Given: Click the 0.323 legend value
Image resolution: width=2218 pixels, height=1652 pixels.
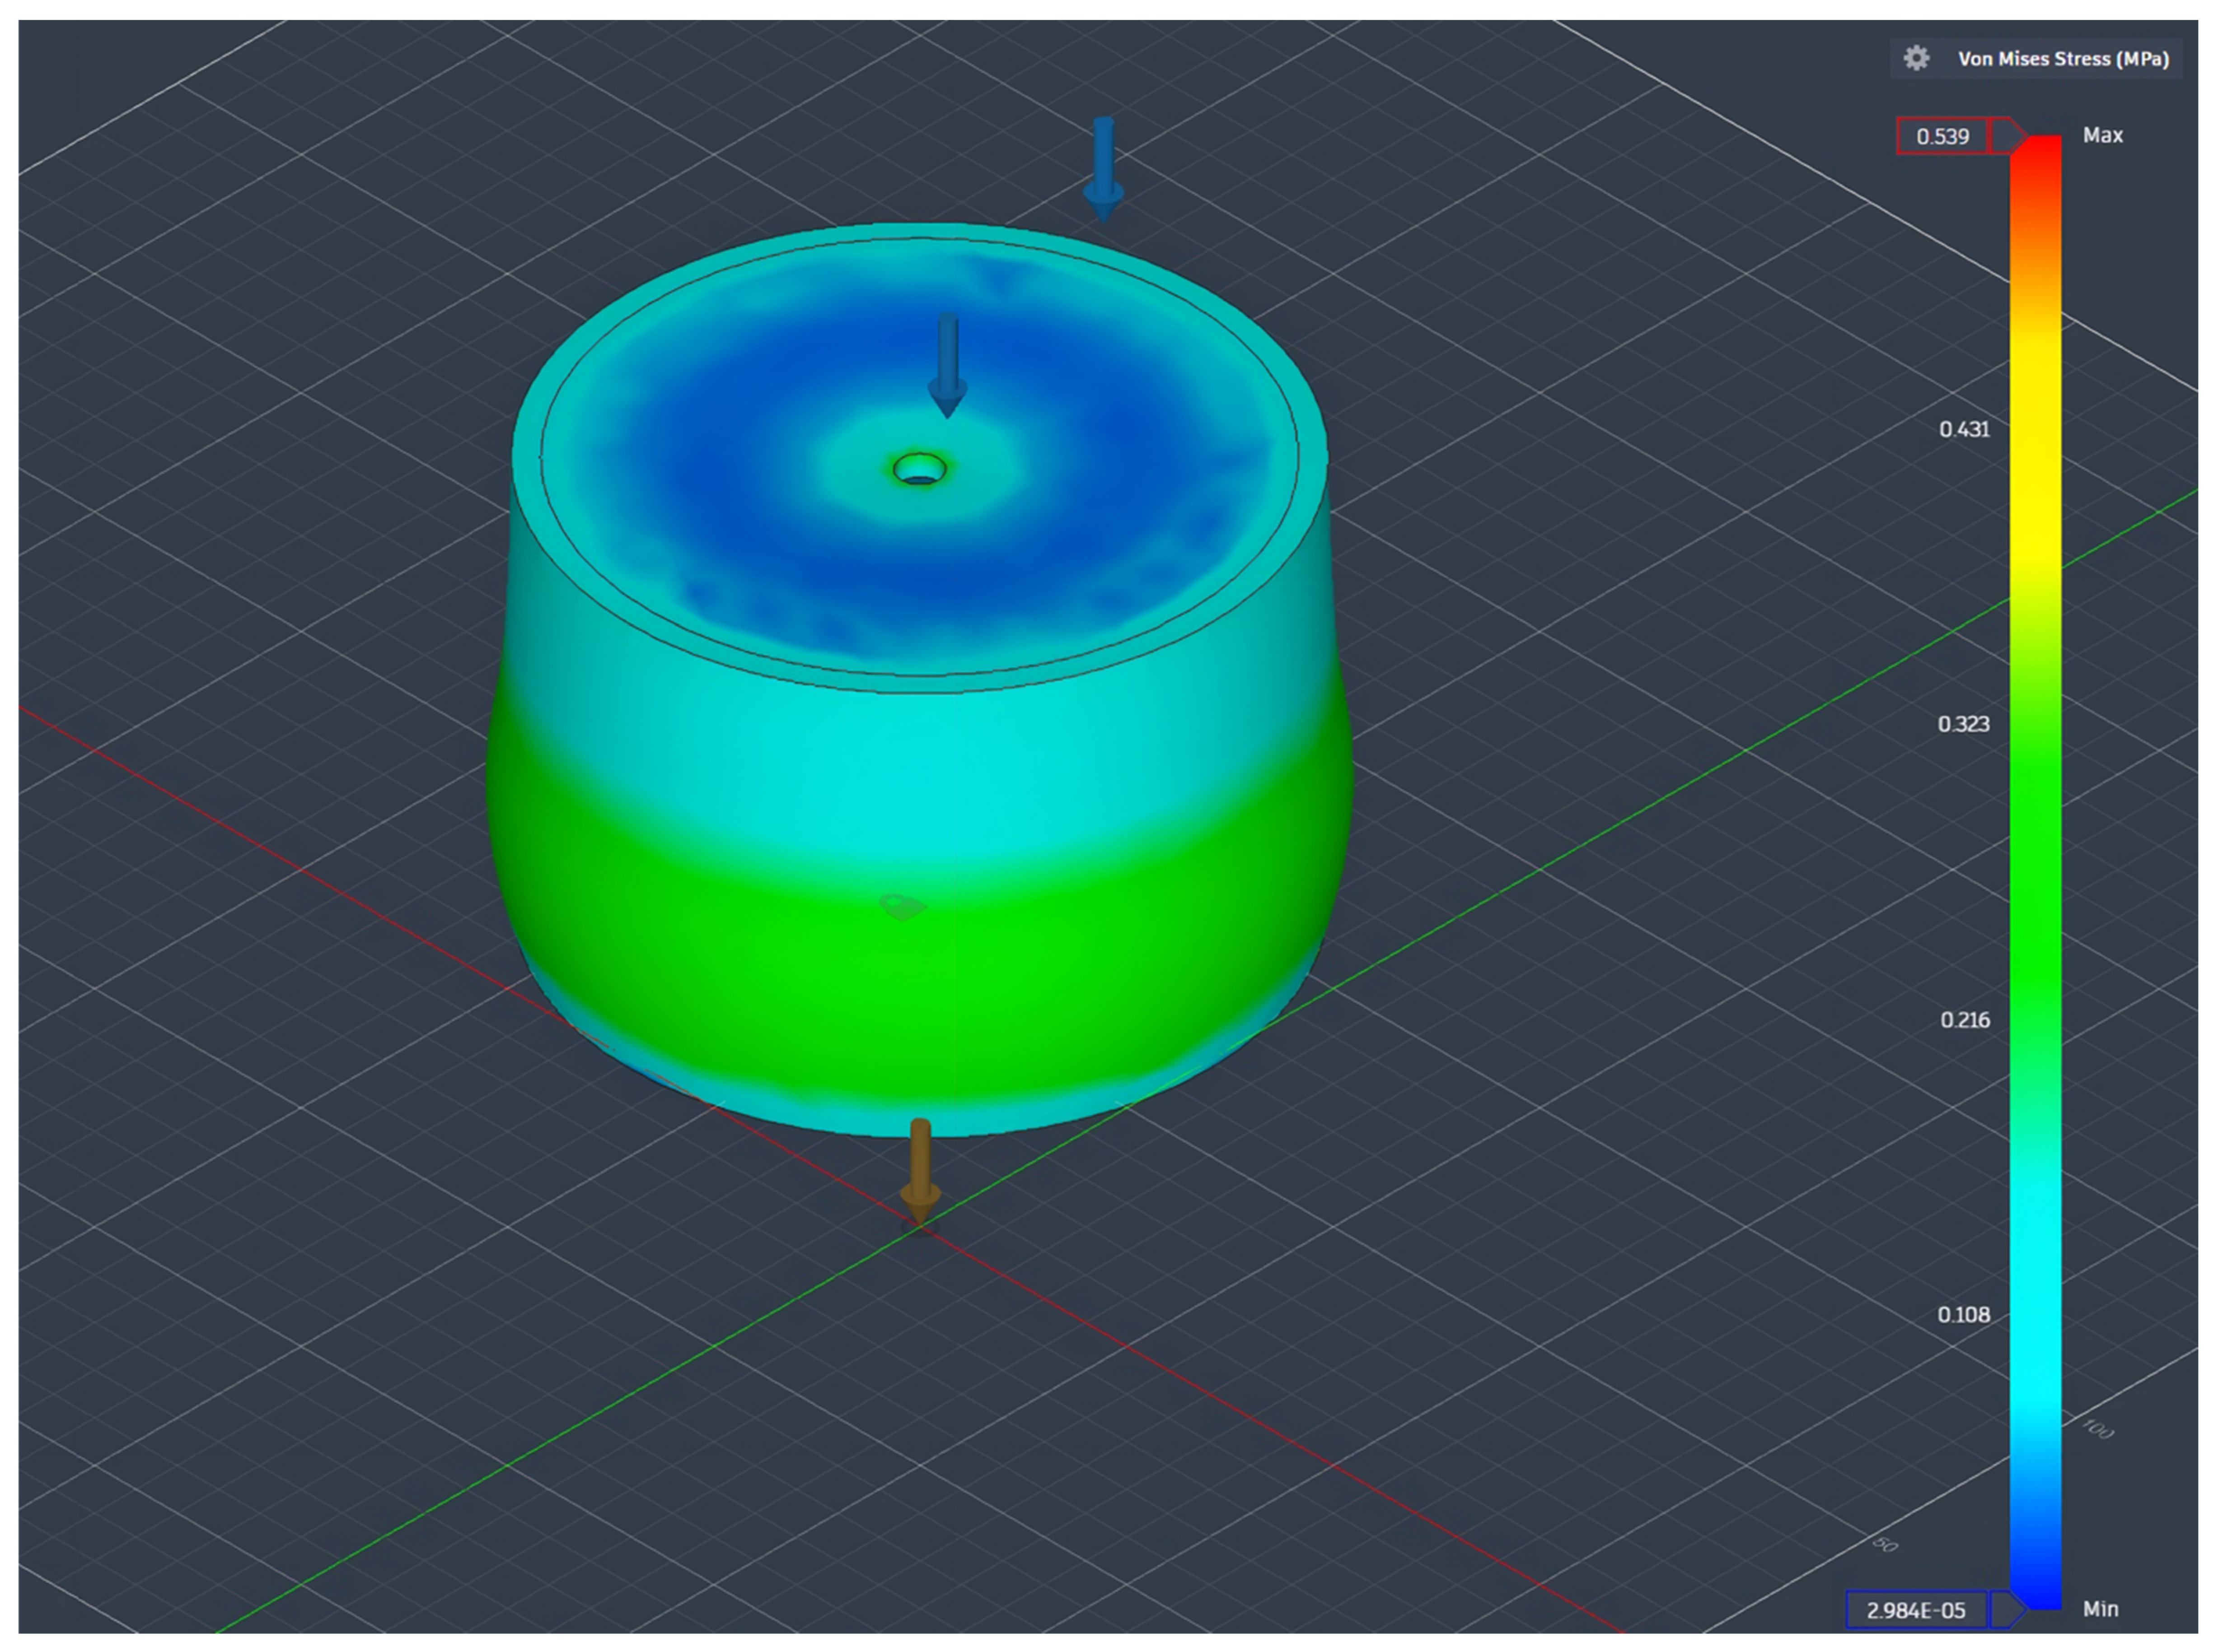Looking at the screenshot, I should point(1963,724).
